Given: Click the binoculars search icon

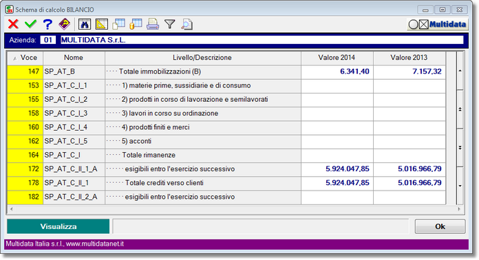Looking at the screenshot, I should 85,24.
